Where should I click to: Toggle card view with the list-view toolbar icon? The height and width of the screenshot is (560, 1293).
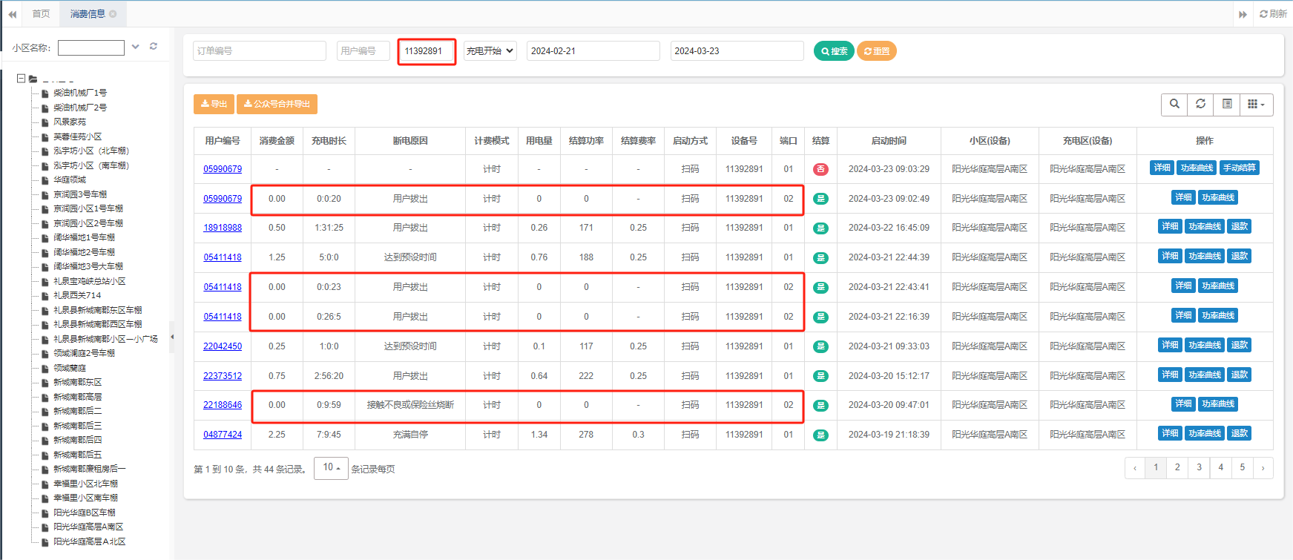pyautogui.click(x=1227, y=105)
